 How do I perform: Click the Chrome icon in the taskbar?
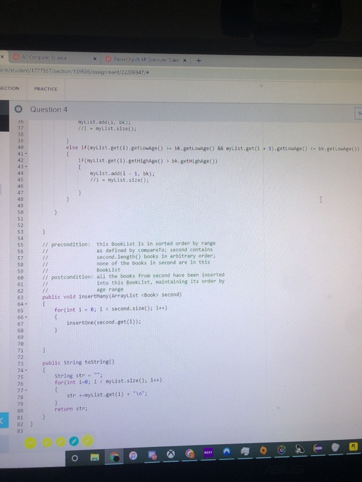coord(114,457)
